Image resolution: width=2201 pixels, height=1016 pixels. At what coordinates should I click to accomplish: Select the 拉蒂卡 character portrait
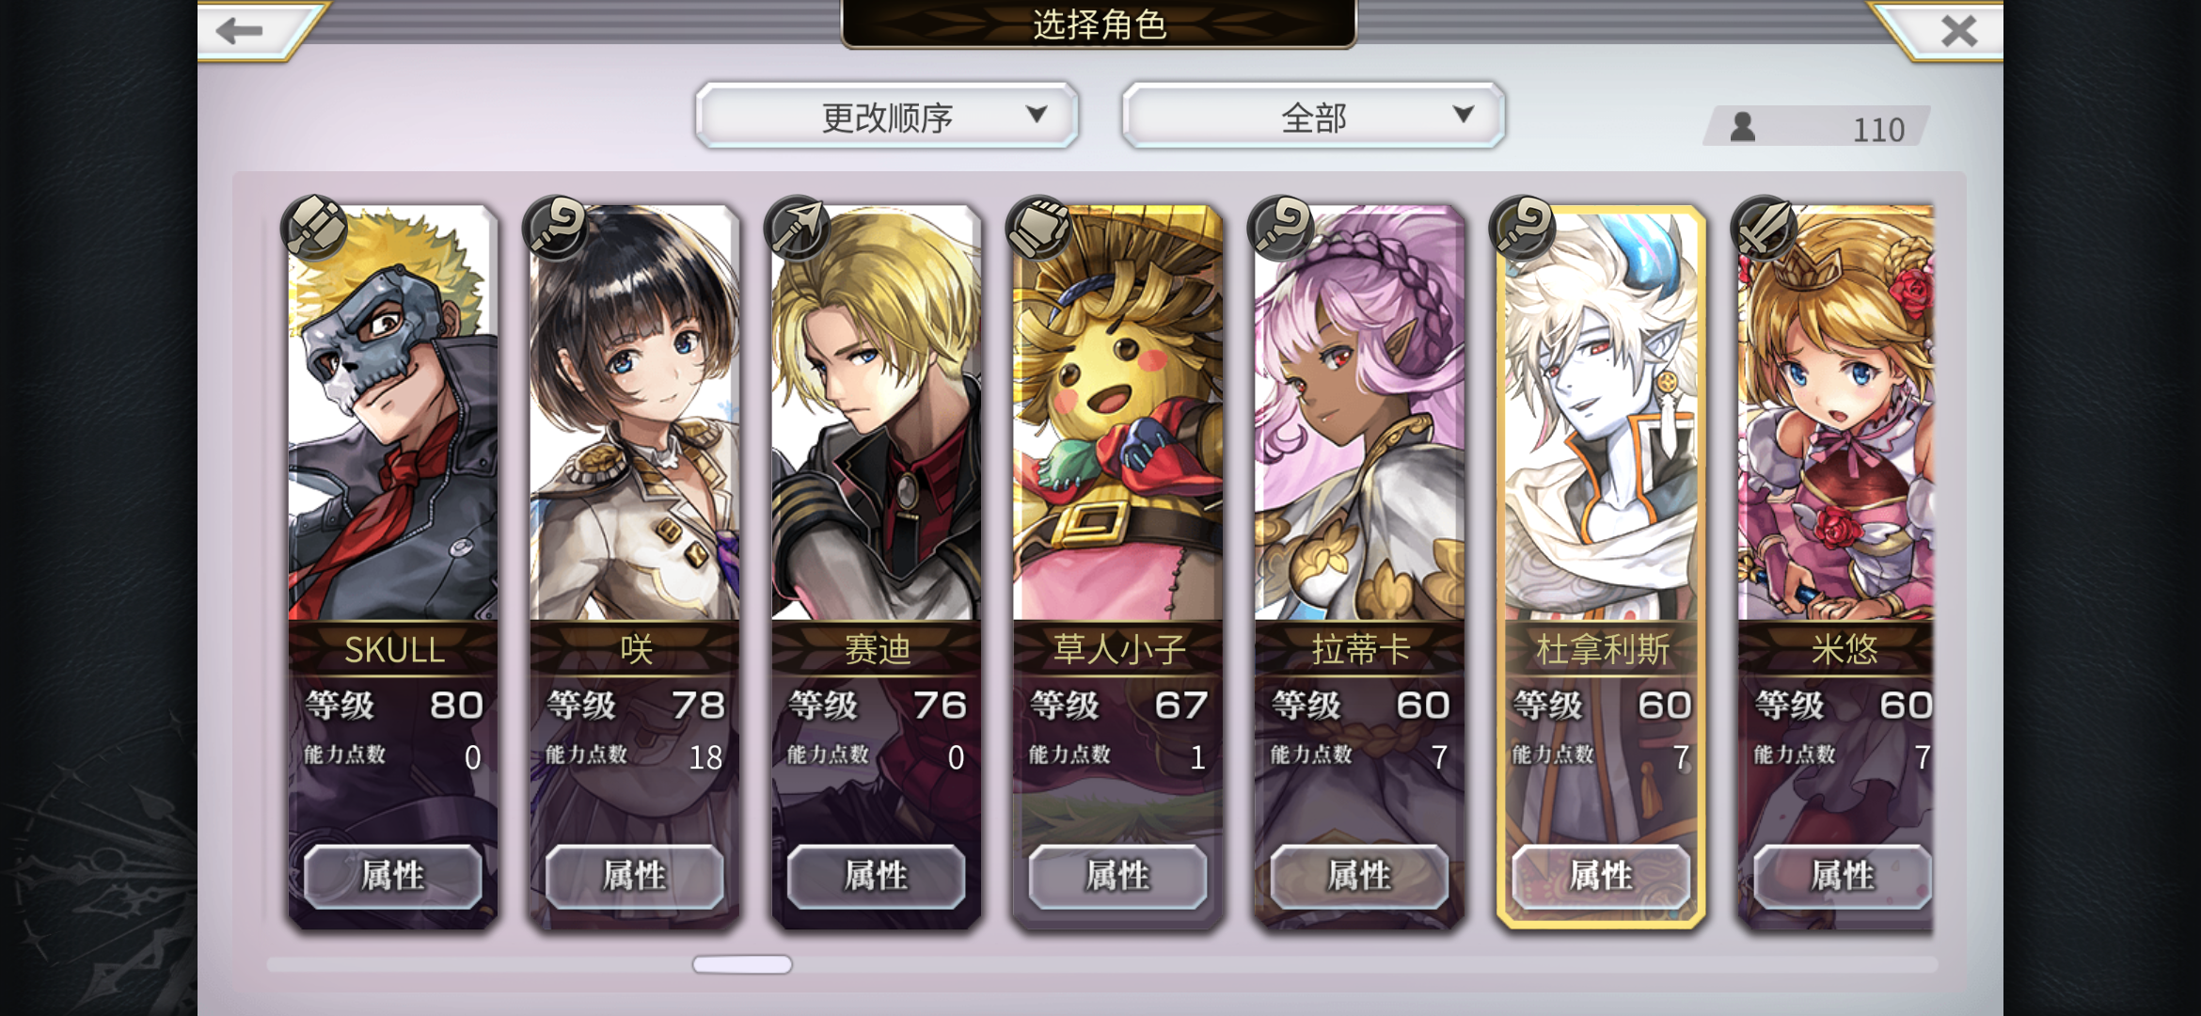[1360, 414]
